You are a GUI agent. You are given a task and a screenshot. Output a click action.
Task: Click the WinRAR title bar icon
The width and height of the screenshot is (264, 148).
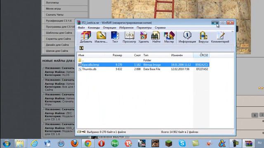[x=79, y=23]
